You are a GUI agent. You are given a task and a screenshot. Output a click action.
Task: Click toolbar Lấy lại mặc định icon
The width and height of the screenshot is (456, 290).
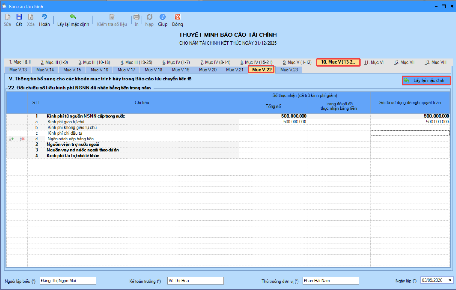pos(73,17)
